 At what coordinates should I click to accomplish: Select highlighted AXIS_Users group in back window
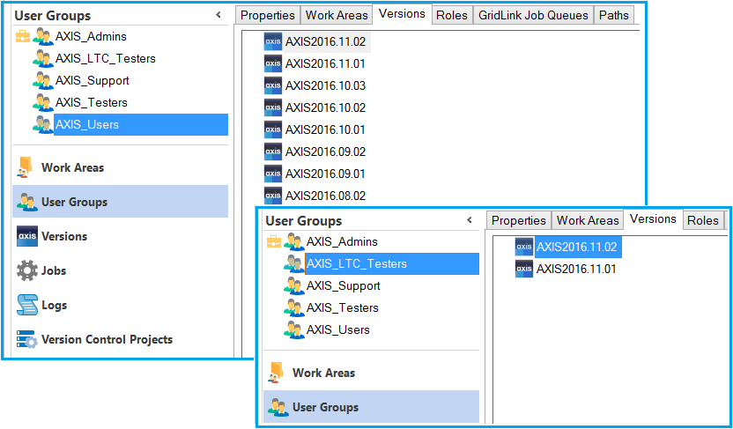(141, 124)
